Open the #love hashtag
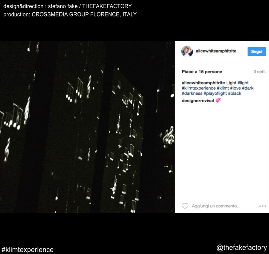 235,88
